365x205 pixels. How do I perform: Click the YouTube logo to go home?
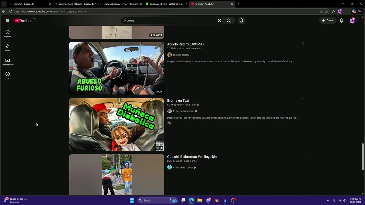(23, 20)
